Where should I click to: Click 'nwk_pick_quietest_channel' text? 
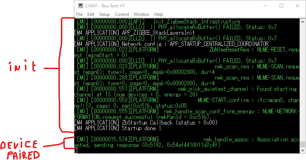tap(213, 89)
